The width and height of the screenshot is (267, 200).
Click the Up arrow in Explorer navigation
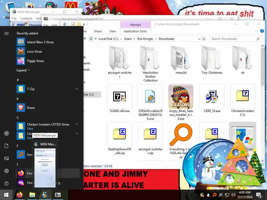point(85,39)
